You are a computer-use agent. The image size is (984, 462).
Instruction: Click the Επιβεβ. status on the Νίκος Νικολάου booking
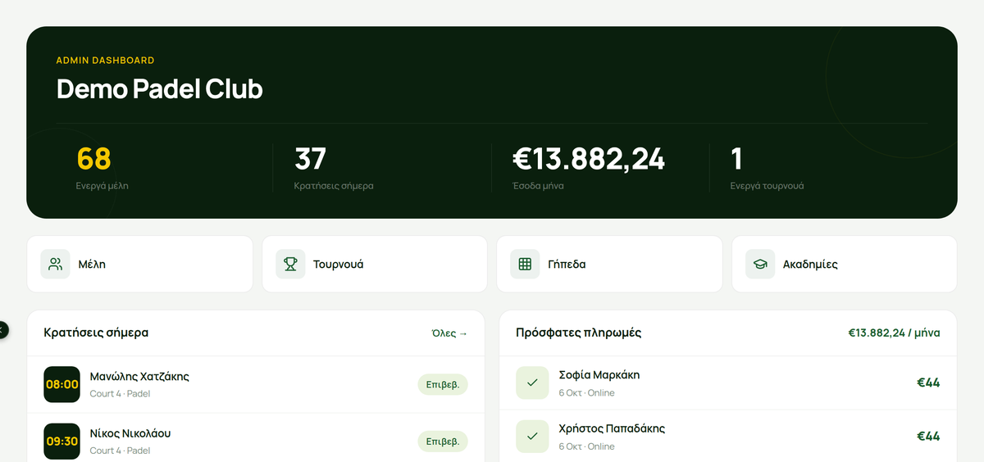pos(443,441)
